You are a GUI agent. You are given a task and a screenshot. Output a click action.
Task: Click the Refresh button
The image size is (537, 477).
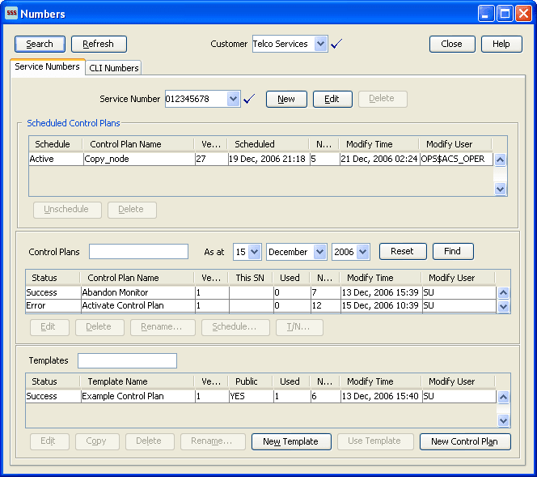tap(98, 44)
